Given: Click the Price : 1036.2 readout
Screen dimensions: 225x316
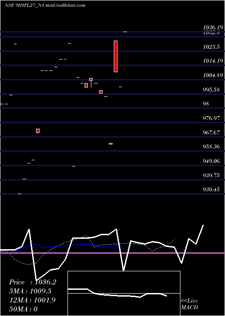Looking at the screenshot, I should tap(32, 282).
